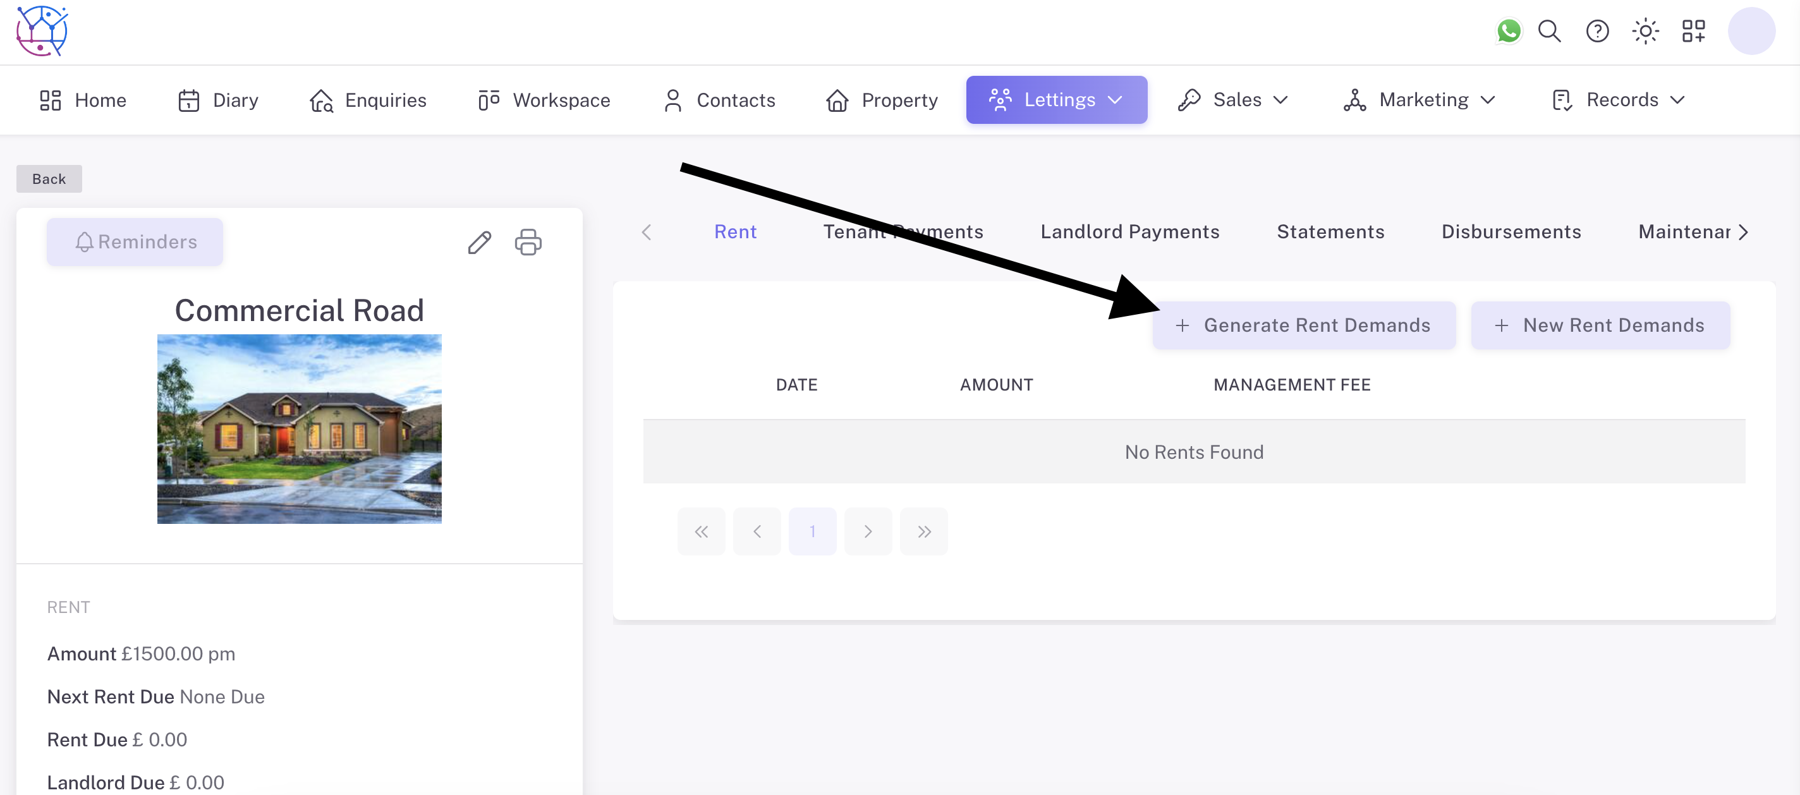
Task: Click the pencil edit icon
Action: 479,243
